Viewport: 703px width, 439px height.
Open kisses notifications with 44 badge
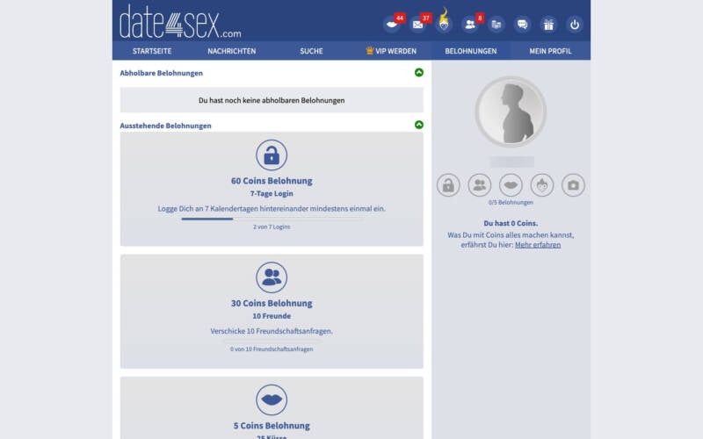(x=392, y=25)
